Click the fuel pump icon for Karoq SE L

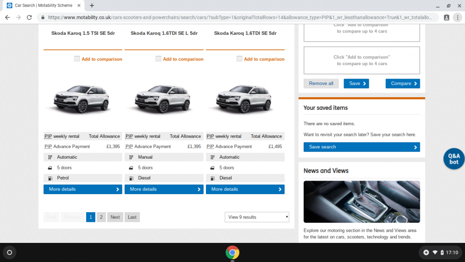tap(131, 178)
